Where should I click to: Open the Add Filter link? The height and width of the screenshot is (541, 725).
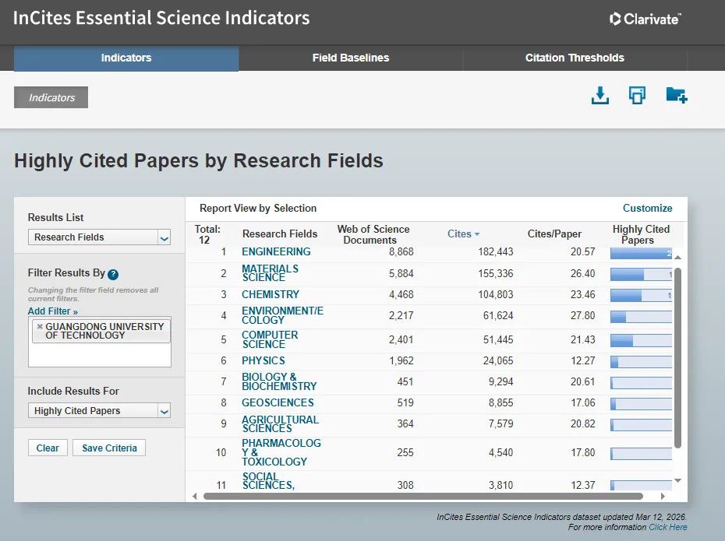pyautogui.click(x=53, y=311)
